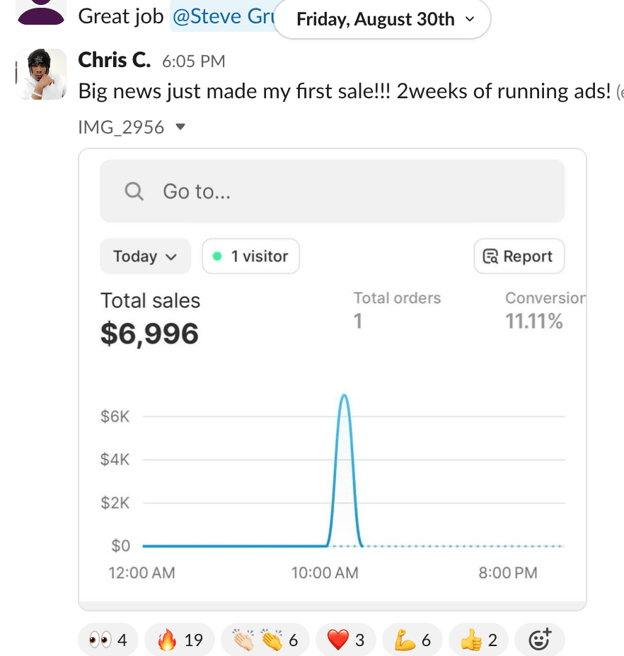The width and height of the screenshot is (624, 656).
Task: Open Chris C.'s profile avatar
Action: point(41,74)
